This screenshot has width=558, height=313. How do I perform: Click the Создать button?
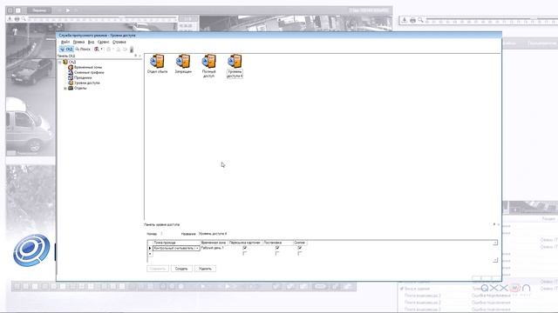pyautogui.click(x=181, y=269)
